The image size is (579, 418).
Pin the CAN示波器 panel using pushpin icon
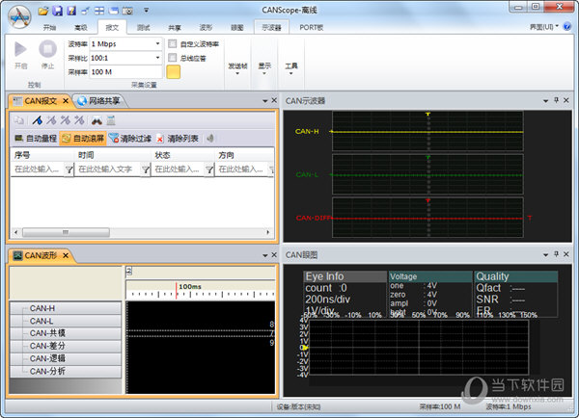coord(556,100)
